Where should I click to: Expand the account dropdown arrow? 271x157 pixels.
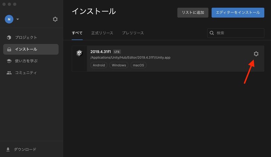pyautogui.click(x=18, y=19)
